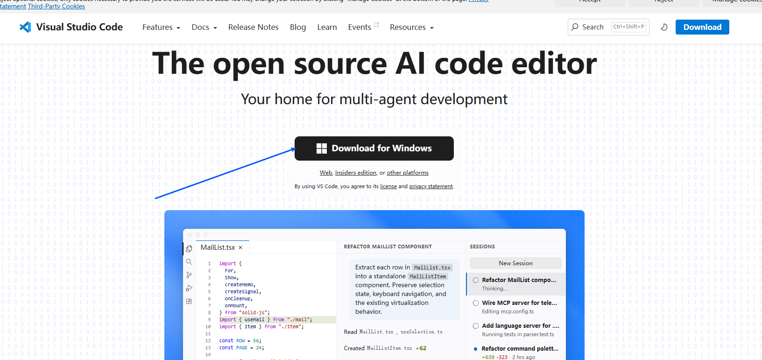
Task: Open the other platforms link
Action: click(408, 173)
